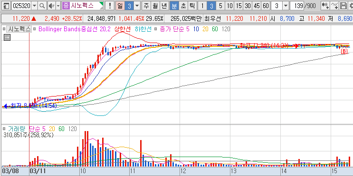Select the 초 second chart mode
The height and width of the screenshot is (176, 353).
point(183,6)
